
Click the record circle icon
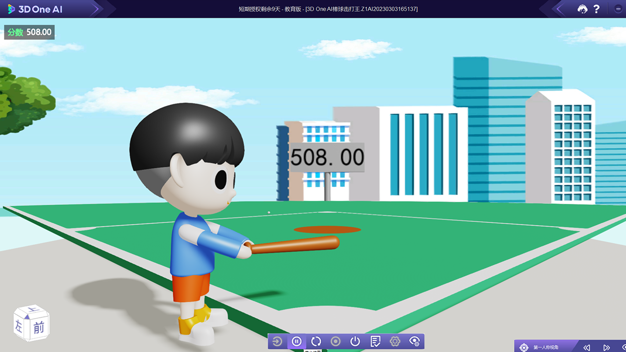335,341
